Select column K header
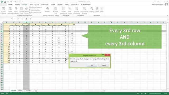 pyautogui.click(x=72, y=22)
